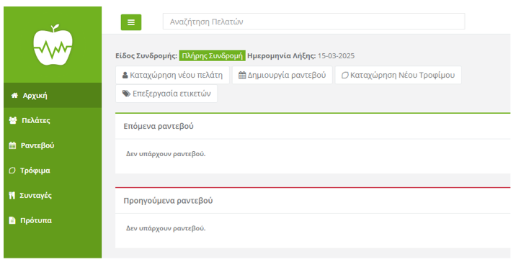Image resolution: width=516 pixels, height=267 pixels.
Task: Click the tags icon in Επεξεργασία ετικετών
Action: pos(126,94)
